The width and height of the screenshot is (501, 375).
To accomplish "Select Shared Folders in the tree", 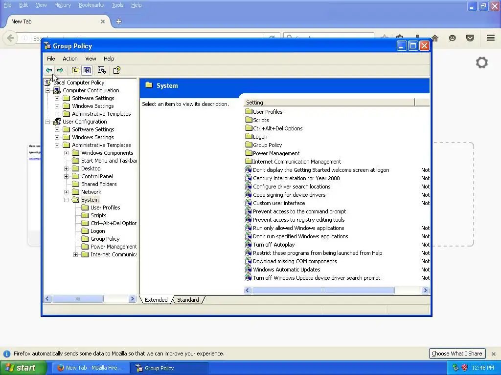I will [x=99, y=184].
